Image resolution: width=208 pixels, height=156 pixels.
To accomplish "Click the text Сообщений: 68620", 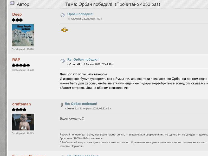I will click(23, 70).
